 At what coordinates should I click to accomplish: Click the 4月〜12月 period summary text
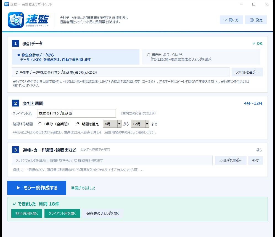coord(253,103)
